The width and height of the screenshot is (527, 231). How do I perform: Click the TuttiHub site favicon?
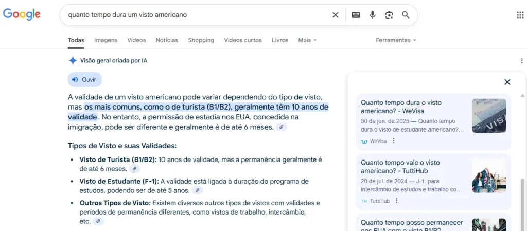364,201
